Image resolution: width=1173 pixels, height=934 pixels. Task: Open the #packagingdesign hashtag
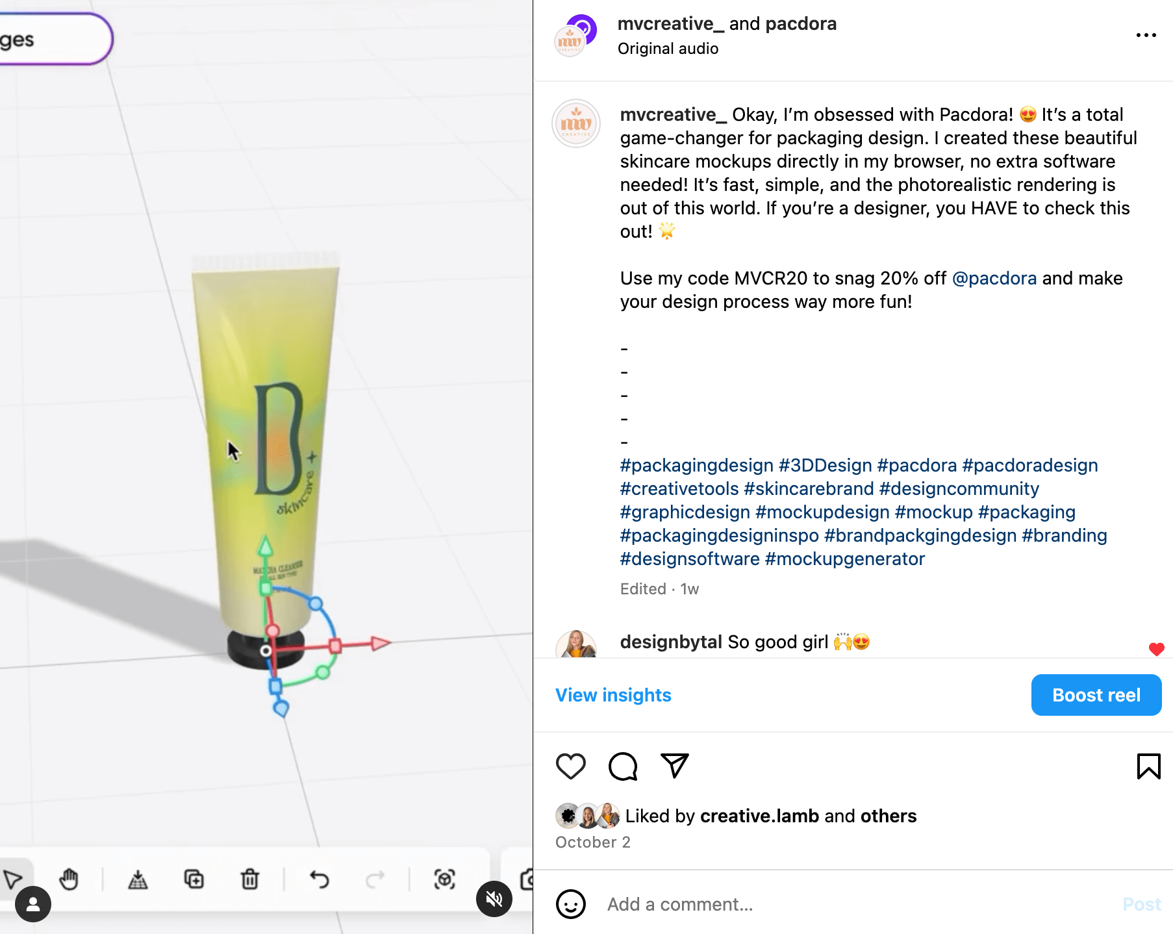click(696, 465)
